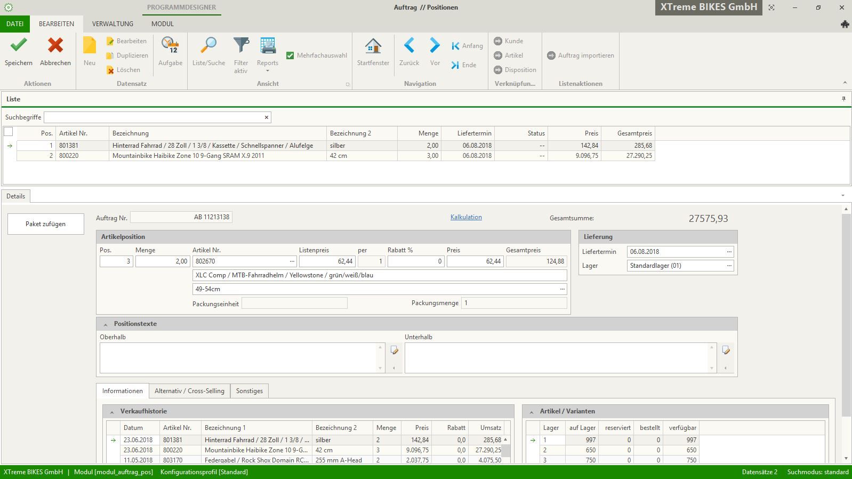852x479 pixels.
Task: Switch to the VERWALTUNG ribbon tab
Action: 112,24
